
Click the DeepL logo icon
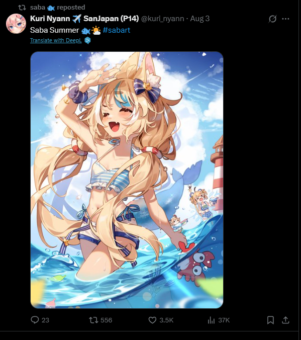coord(87,40)
